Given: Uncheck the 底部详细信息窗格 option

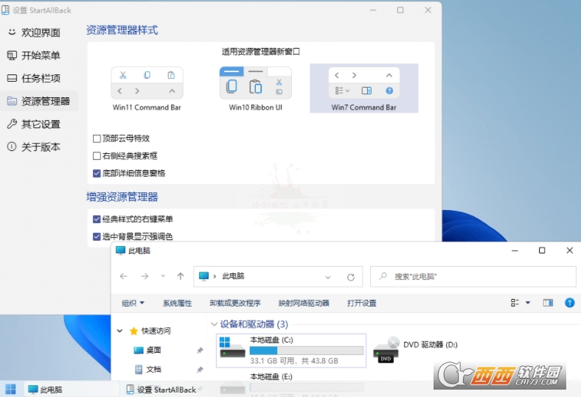Looking at the screenshot, I should coord(97,174).
